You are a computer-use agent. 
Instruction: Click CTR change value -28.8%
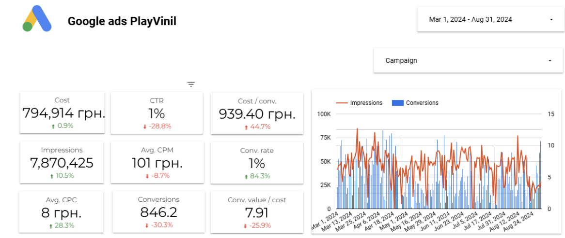[x=158, y=126]
